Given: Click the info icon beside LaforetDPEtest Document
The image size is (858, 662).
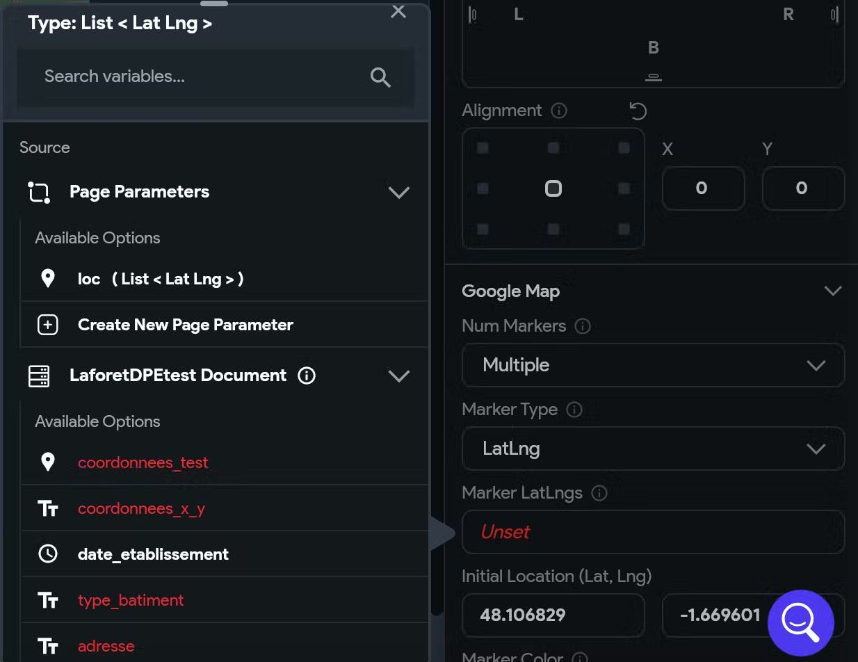Looking at the screenshot, I should 307,376.
